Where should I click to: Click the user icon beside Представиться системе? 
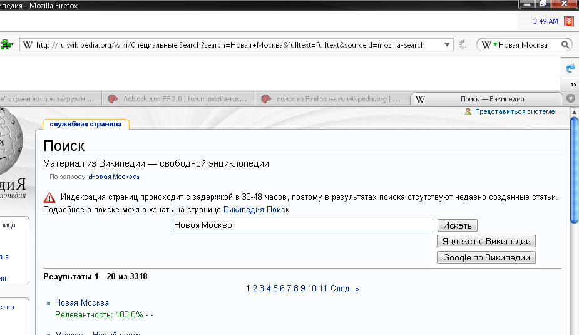coord(468,111)
